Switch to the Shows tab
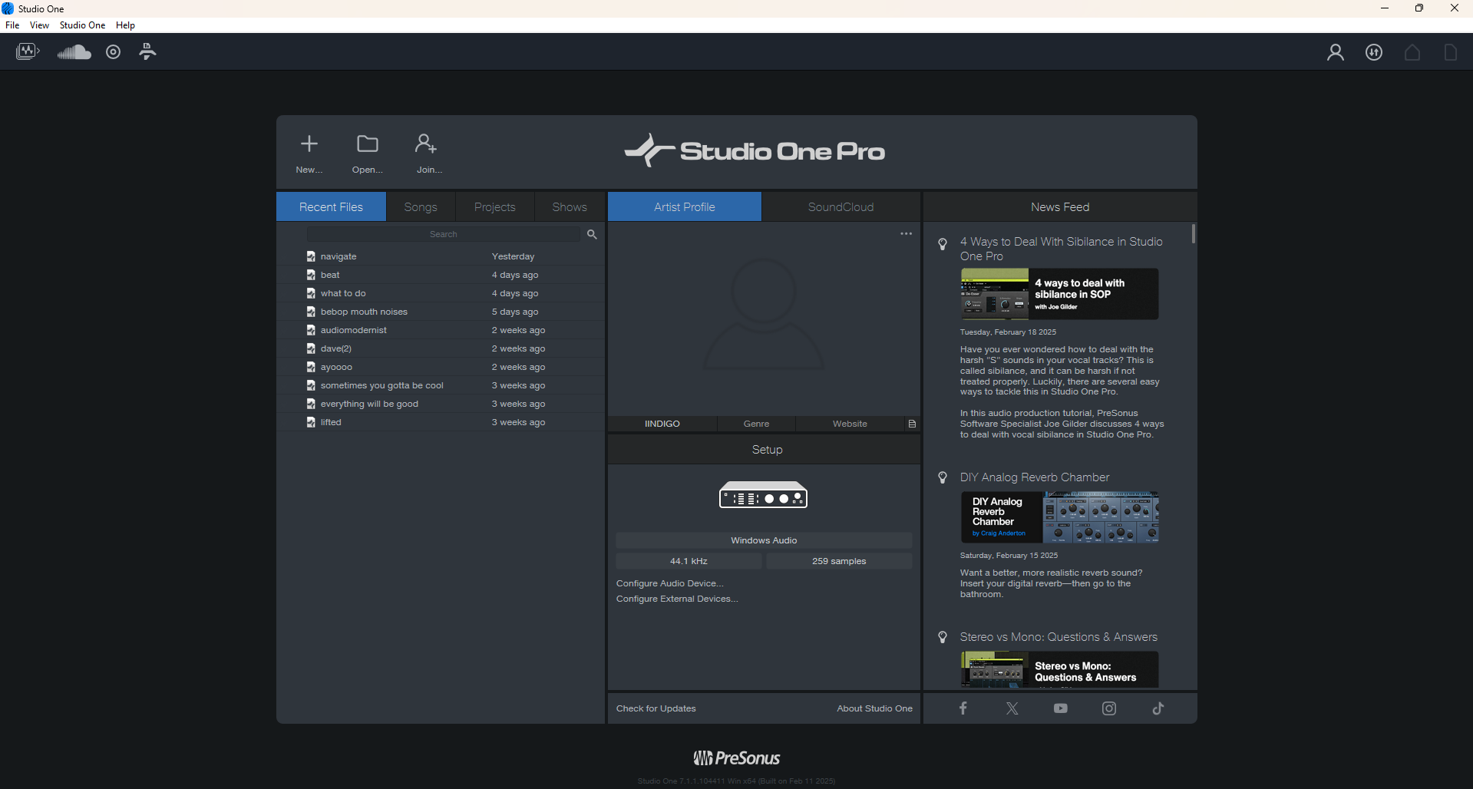 point(570,207)
